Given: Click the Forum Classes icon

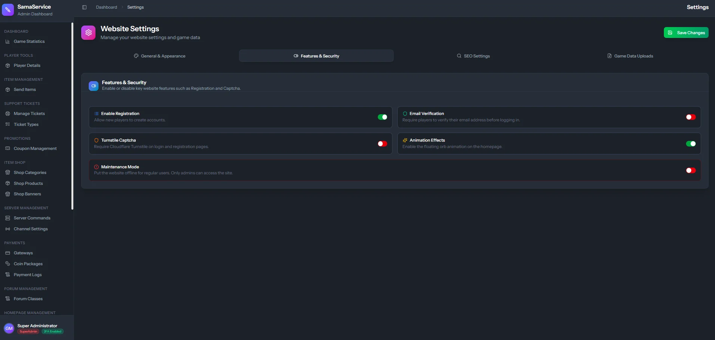Looking at the screenshot, I should tap(8, 299).
